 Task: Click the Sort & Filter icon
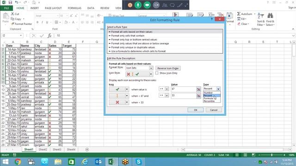261,19
